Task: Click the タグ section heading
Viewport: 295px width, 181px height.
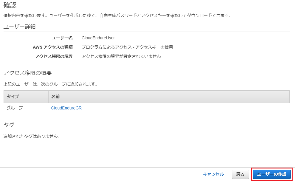Action: (x=9, y=125)
